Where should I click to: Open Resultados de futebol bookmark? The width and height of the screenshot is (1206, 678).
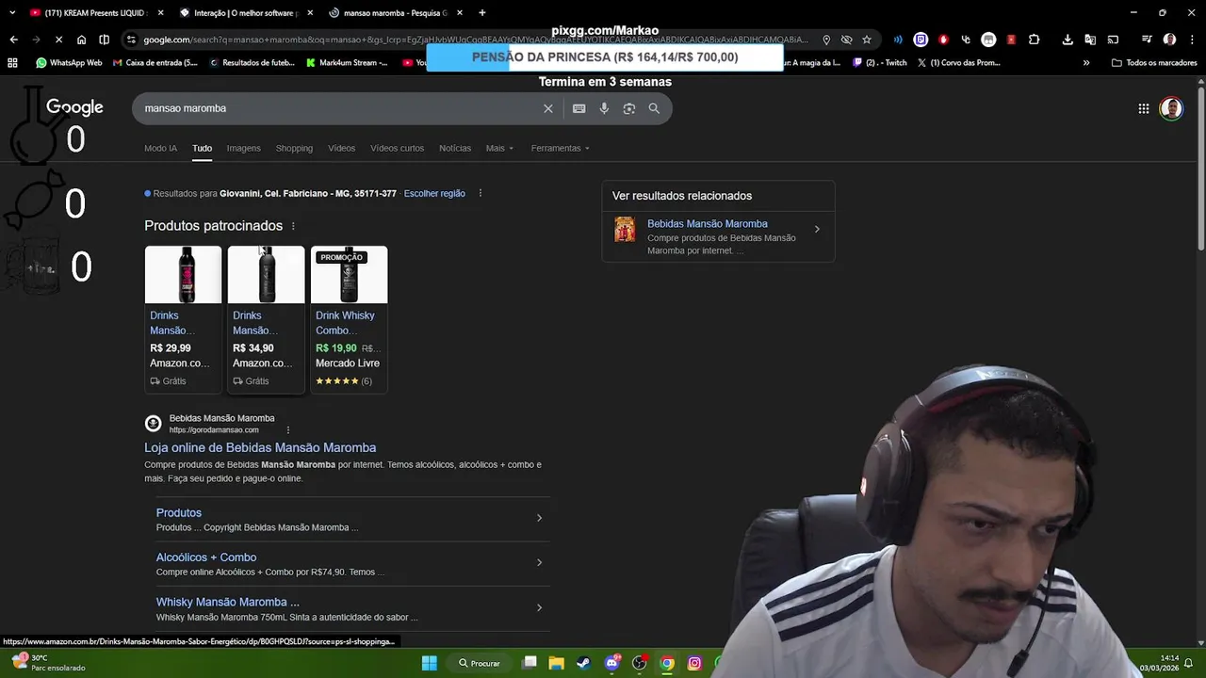click(x=252, y=63)
